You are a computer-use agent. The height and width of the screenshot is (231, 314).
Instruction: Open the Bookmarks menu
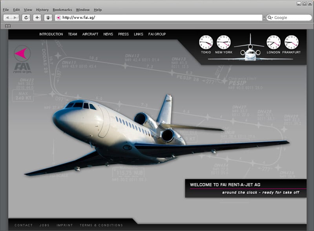tap(62, 10)
